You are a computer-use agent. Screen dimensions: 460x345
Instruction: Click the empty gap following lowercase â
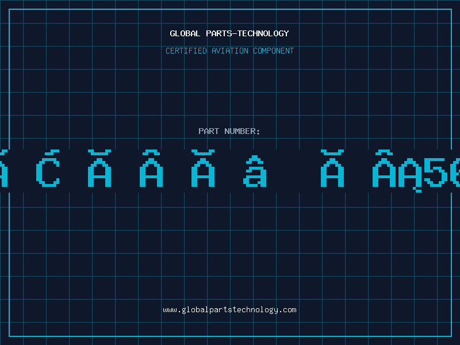click(x=293, y=171)
